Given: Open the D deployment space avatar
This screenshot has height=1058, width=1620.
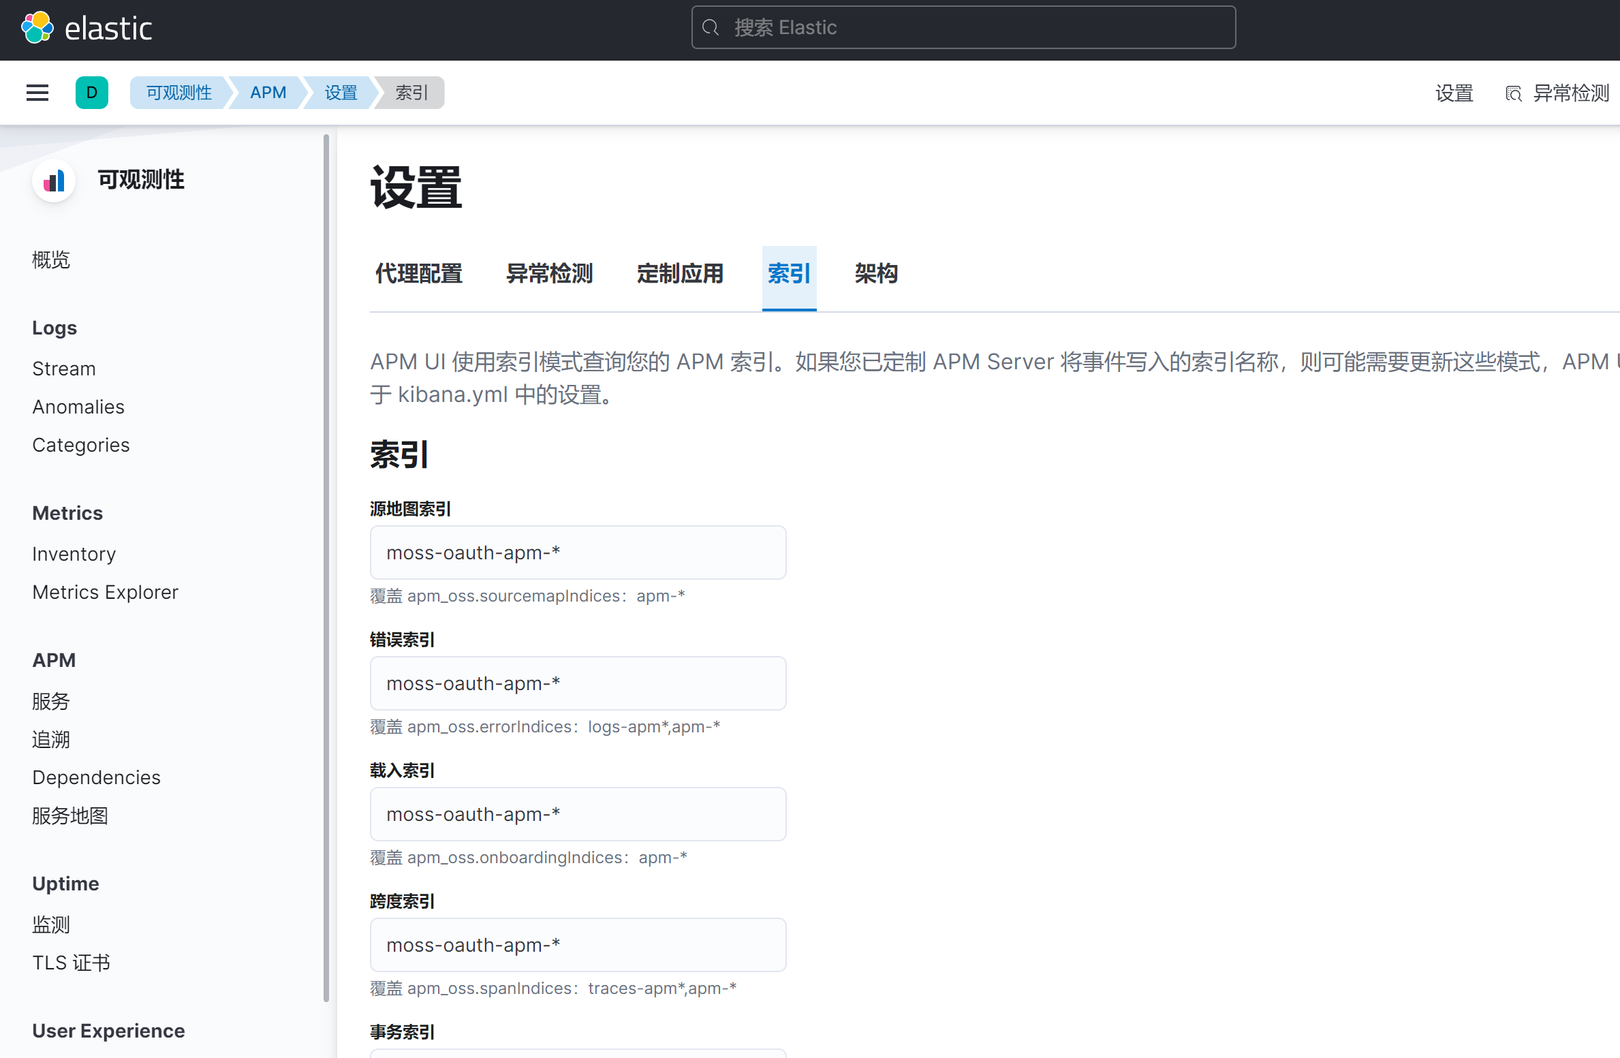Looking at the screenshot, I should (x=92, y=93).
